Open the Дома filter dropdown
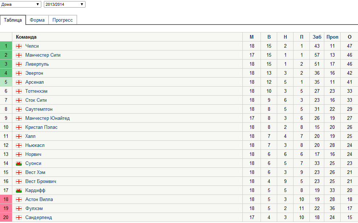358x223 pixels. click(x=20, y=4)
